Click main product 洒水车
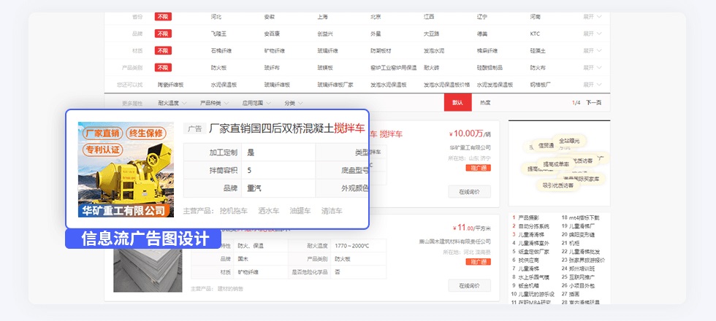Screen dimensions: 716x321 coord(269,211)
